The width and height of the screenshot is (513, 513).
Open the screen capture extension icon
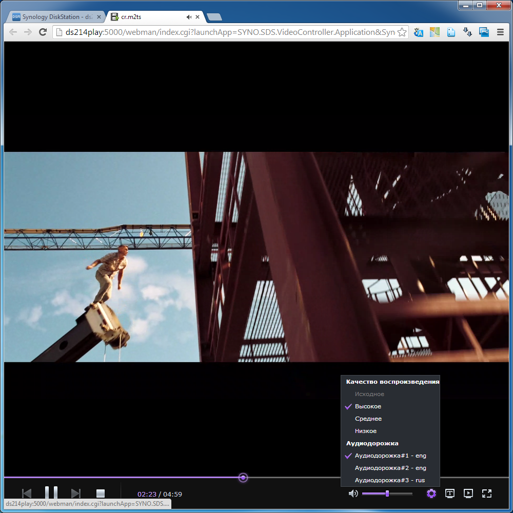(484, 32)
